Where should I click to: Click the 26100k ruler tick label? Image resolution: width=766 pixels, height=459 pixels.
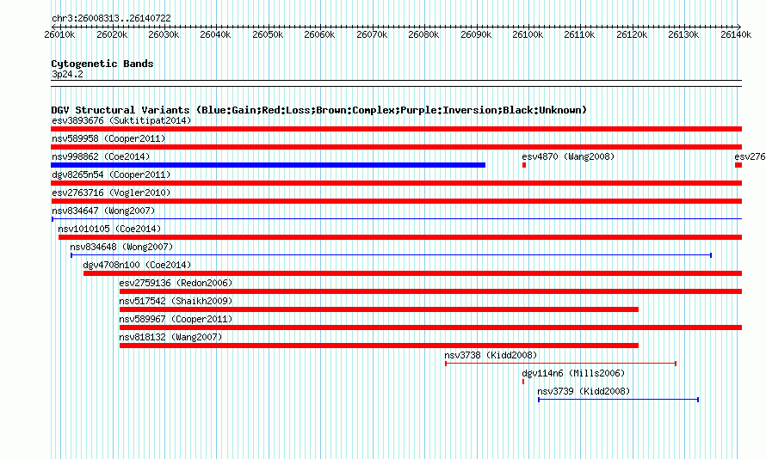[x=528, y=34]
